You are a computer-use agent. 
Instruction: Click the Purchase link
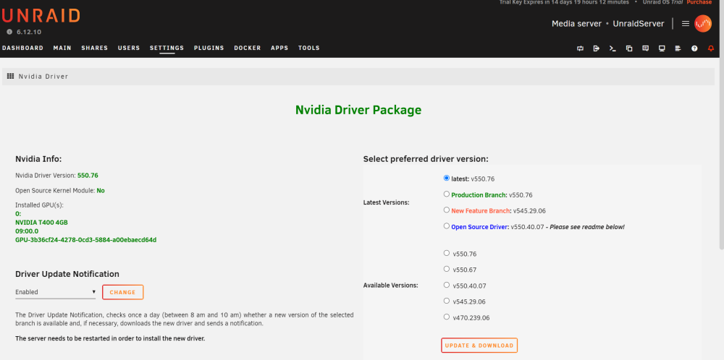tap(699, 2)
